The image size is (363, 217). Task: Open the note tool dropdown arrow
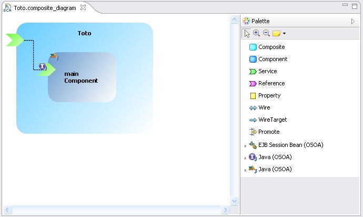(x=284, y=34)
